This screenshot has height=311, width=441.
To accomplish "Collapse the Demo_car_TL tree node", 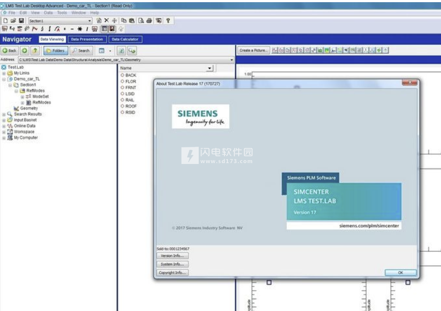I will (x=4, y=79).
